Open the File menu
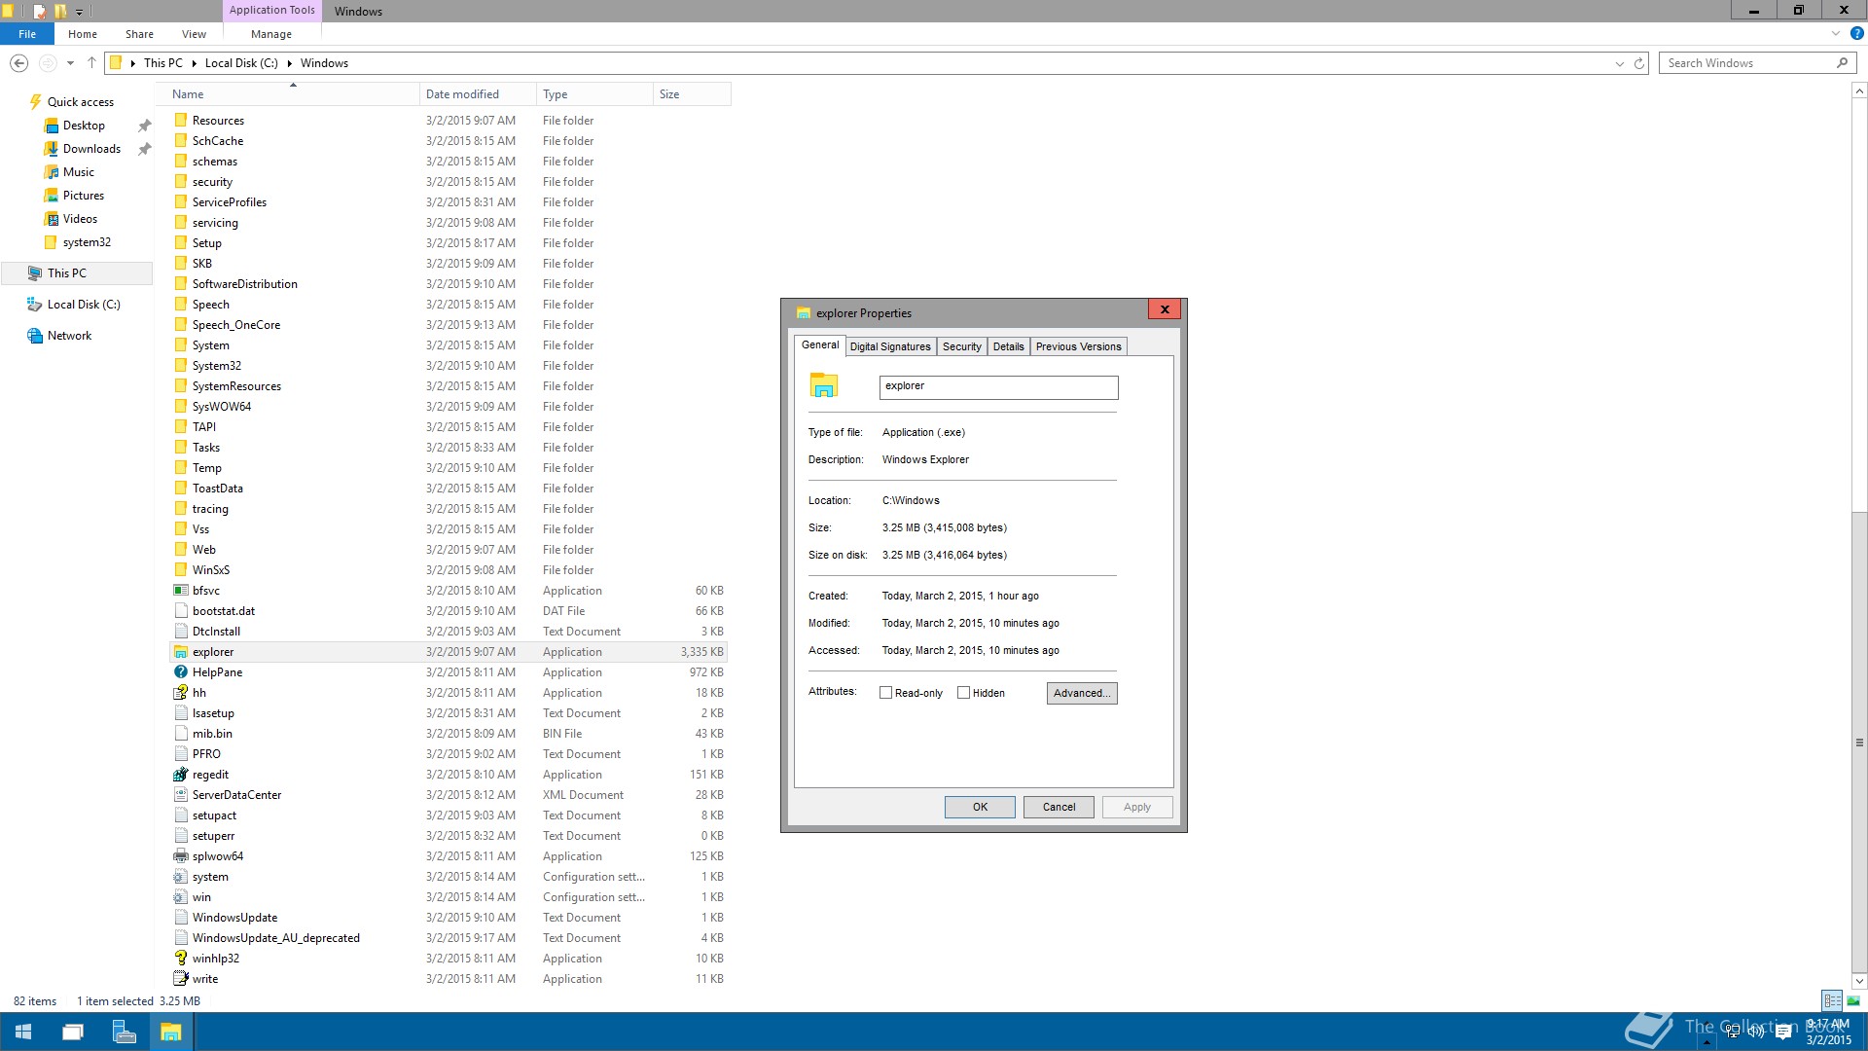Image resolution: width=1868 pixels, height=1051 pixels. click(27, 34)
